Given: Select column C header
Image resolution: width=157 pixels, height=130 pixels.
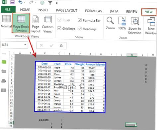Looking at the screenshot, I should click(x=45, y=53).
